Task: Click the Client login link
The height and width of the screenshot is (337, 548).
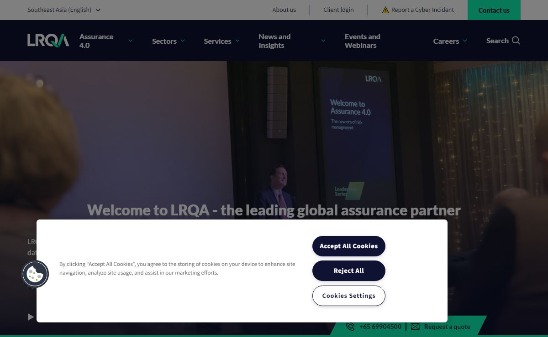Action: pos(338,10)
